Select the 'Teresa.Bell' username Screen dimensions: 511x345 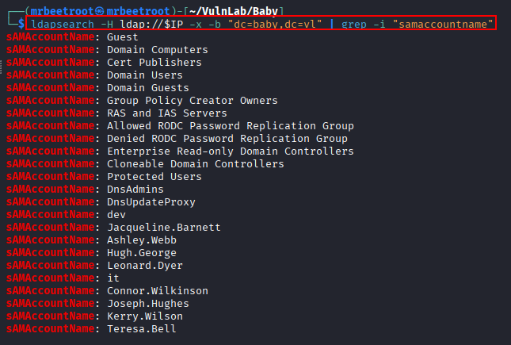pos(142,328)
